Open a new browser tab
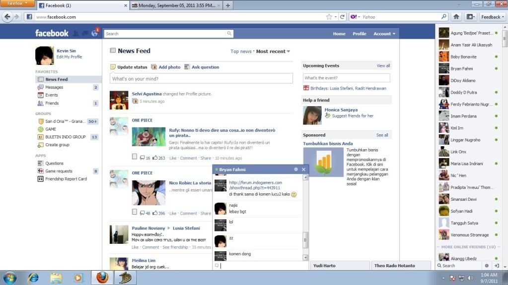The image size is (508, 285). pos(228,5)
